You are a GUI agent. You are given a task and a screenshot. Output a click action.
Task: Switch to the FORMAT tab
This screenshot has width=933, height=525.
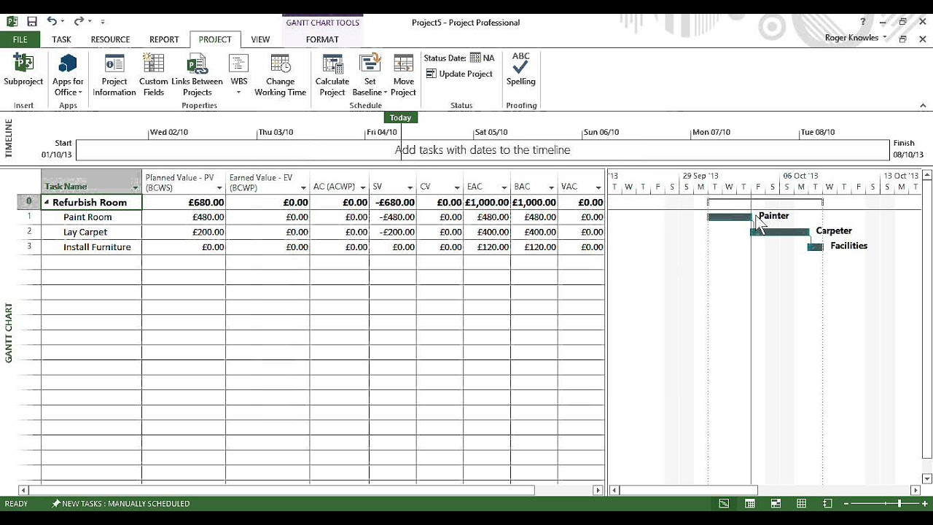tap(322, 39)
